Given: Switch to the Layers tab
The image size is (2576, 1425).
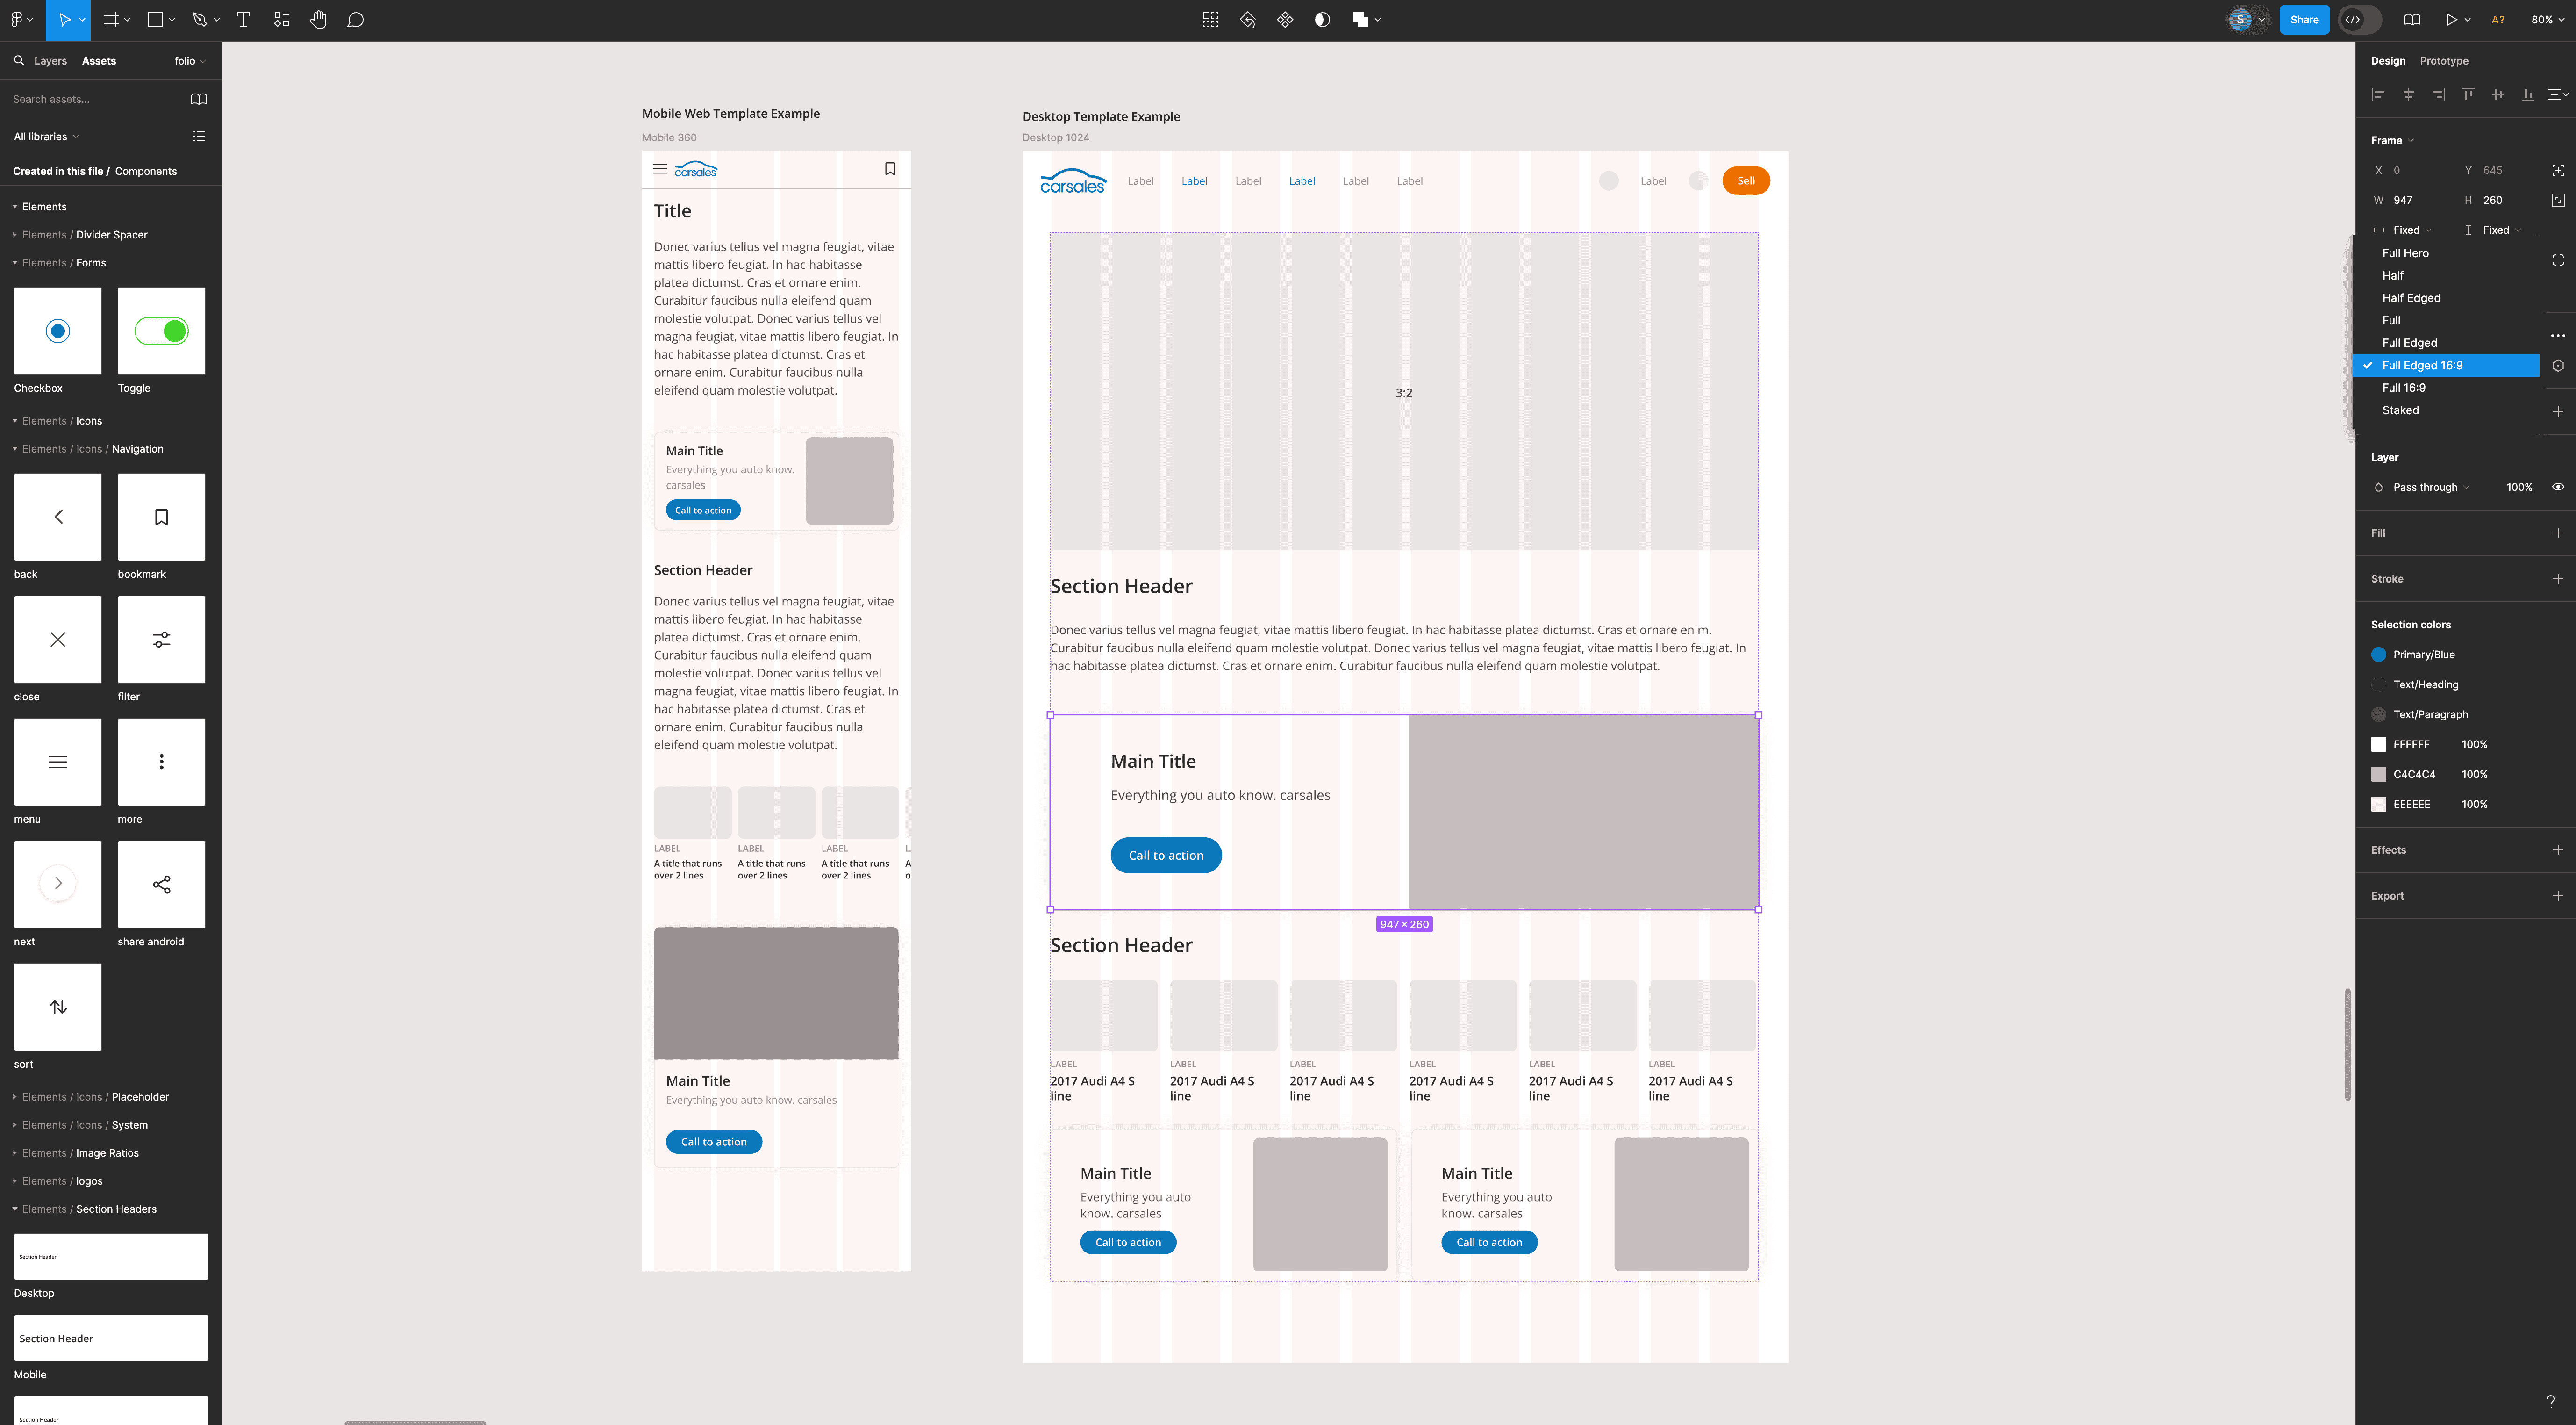Looking at the screenshot, I should coord(50,61).
